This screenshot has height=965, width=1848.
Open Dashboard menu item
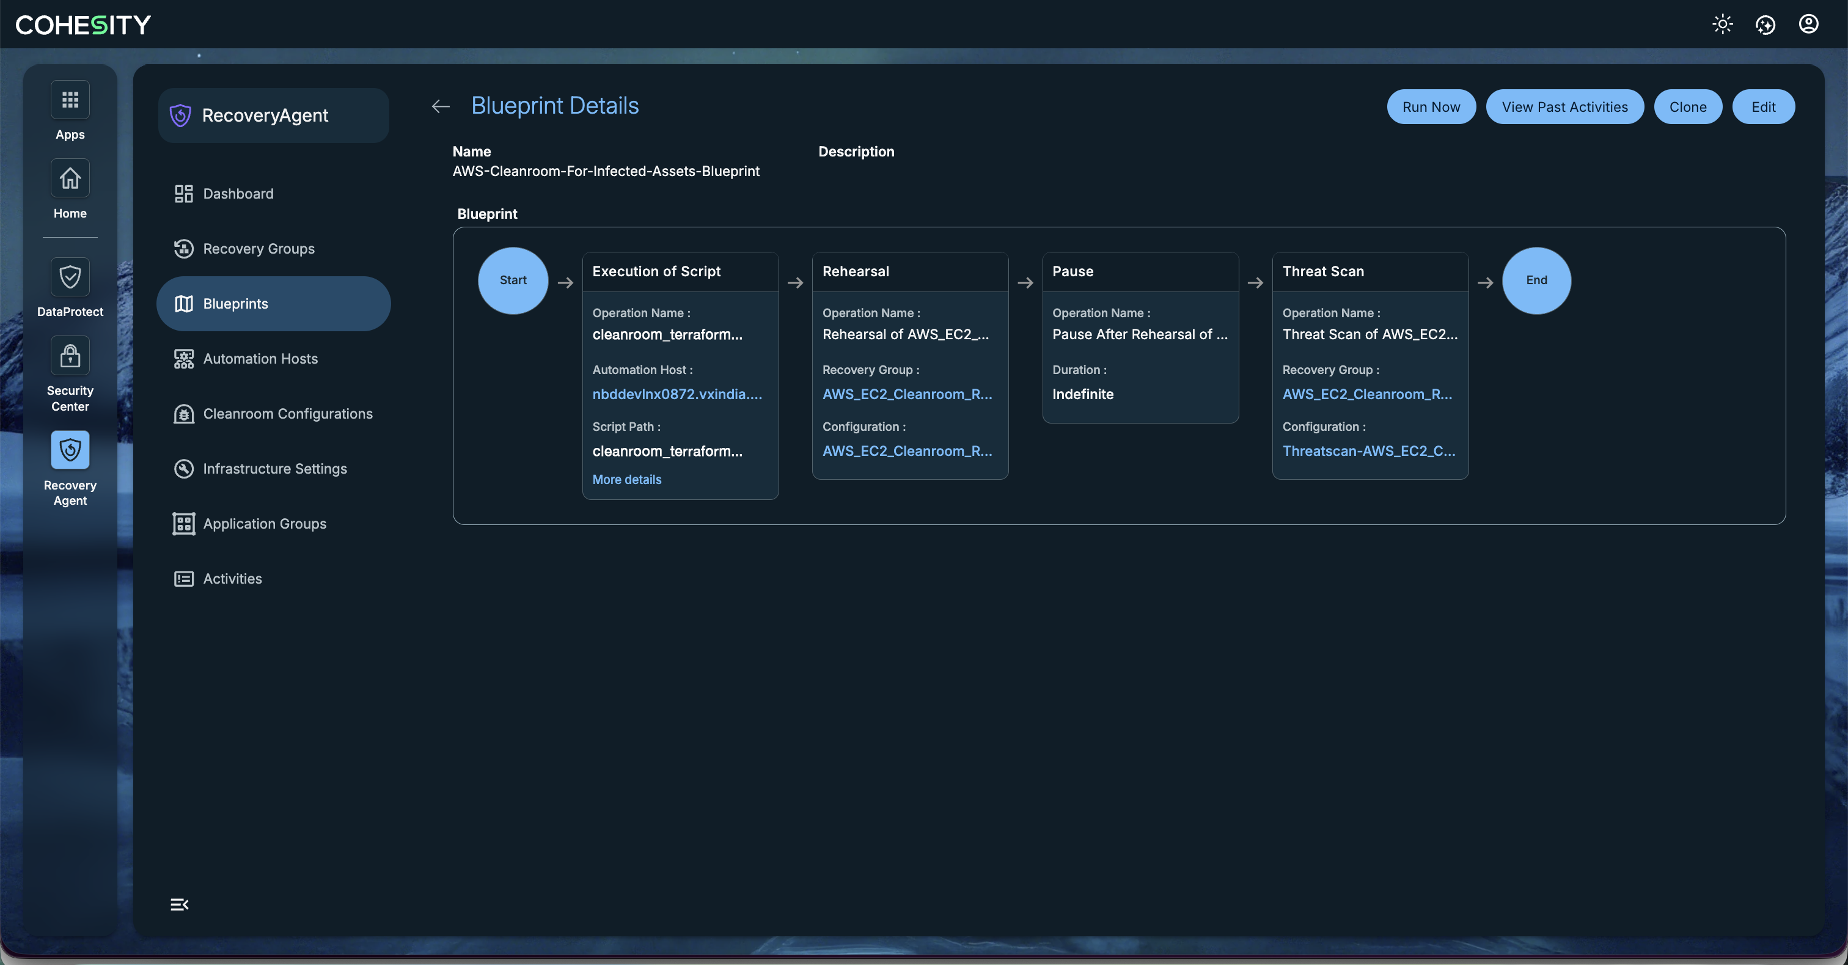238,194
